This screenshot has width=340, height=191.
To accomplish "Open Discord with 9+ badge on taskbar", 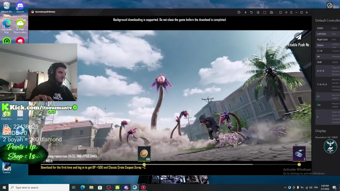I will pyautogui.click(x=126, y=188).
